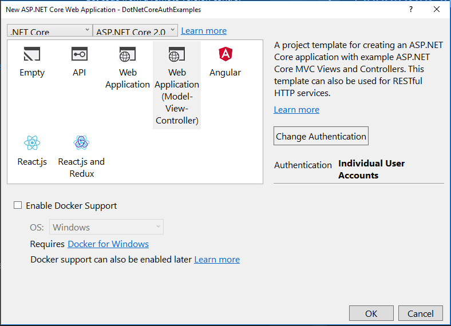This screenshot has height=326, width=451.
Task: Confirm with the OK button
Action: point(371,313)
